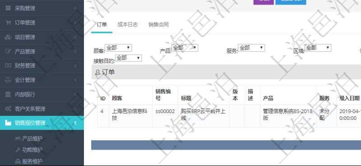The width and height of the screenshot is (361, 166).
Task: Go to 功能维护 submenu link
Action: point(32,150)
